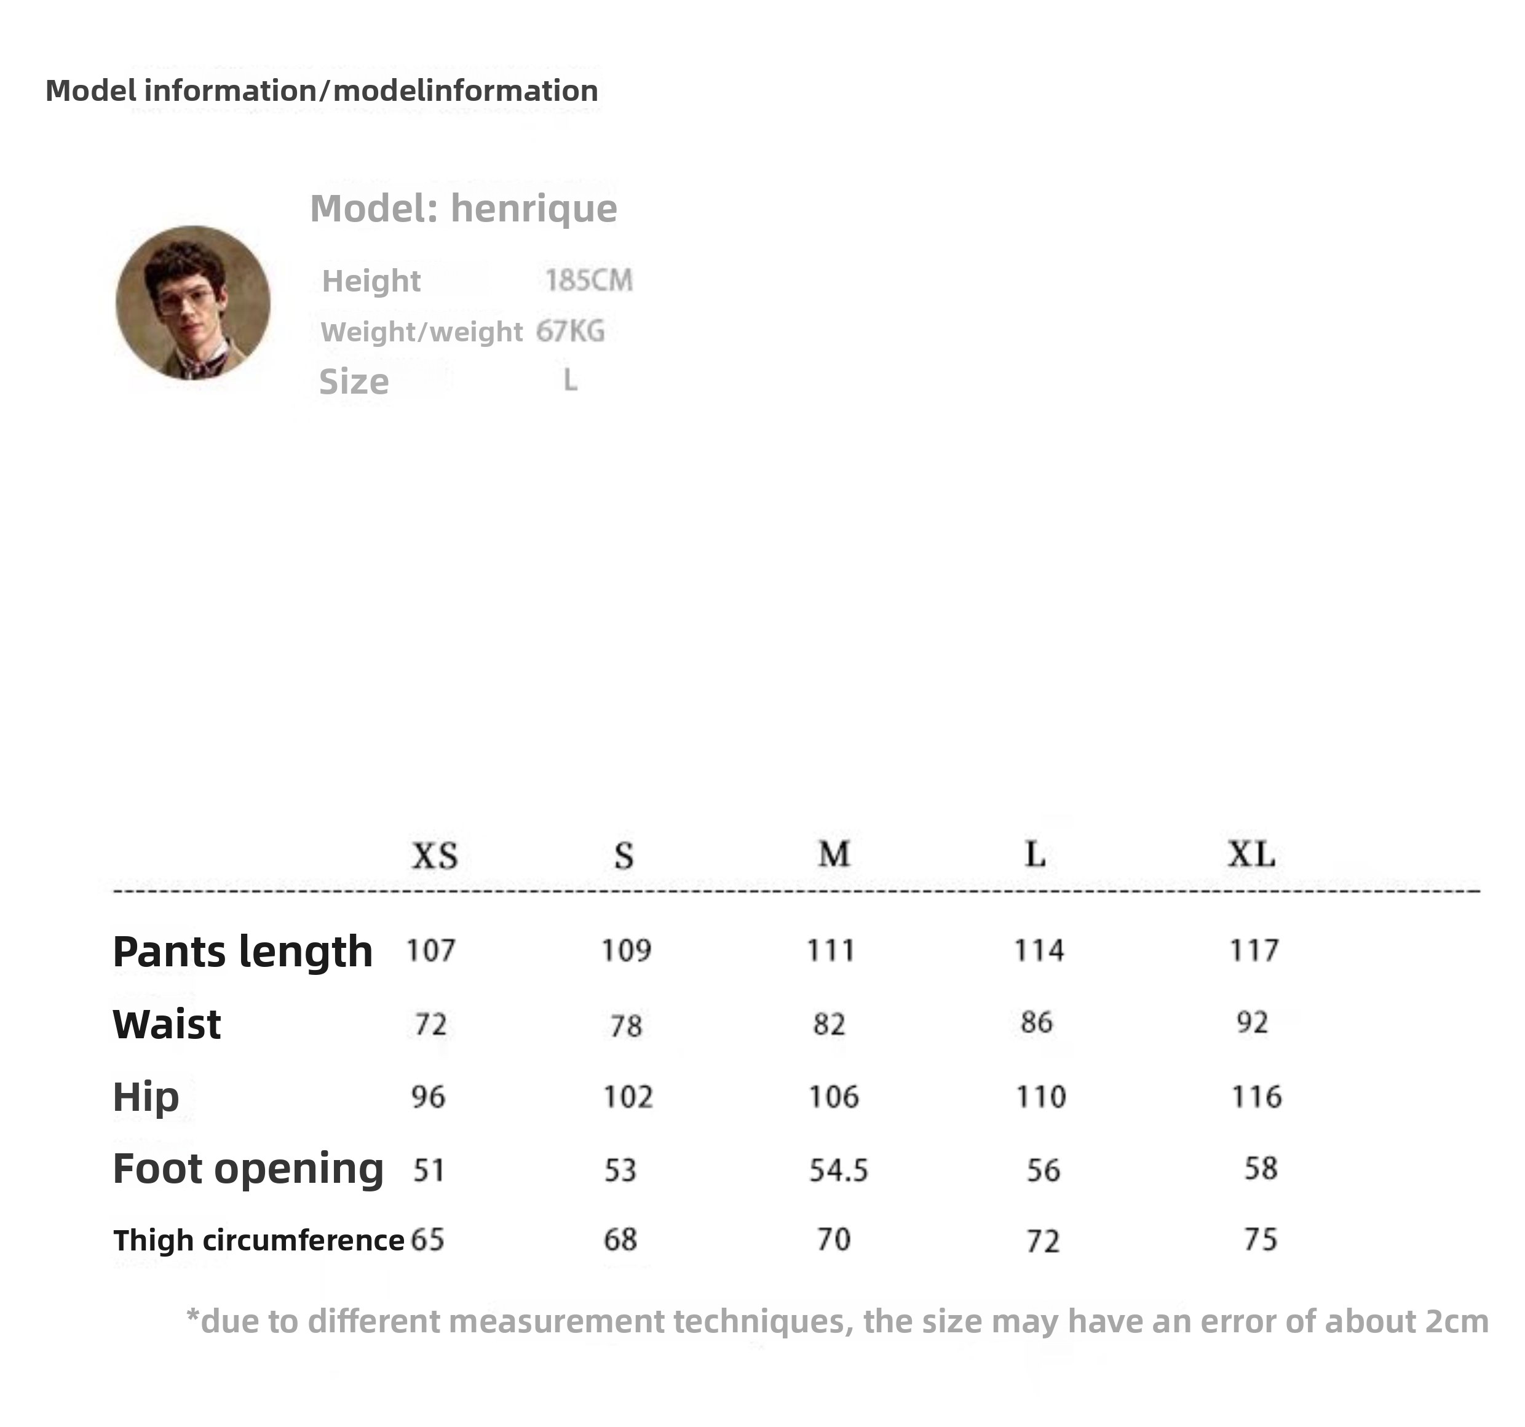This screenshot has height=1427, width=1525.
Task: Select the S size column header
Action: [x=624, y=855]
